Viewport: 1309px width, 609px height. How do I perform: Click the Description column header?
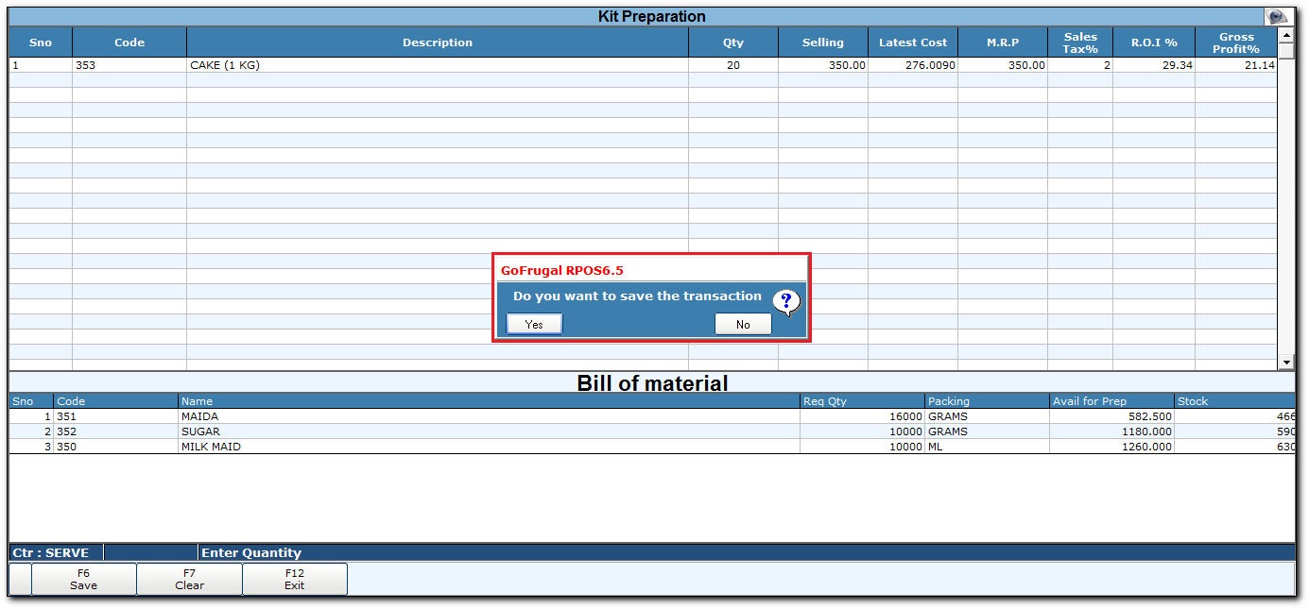[x=438, y=42]
